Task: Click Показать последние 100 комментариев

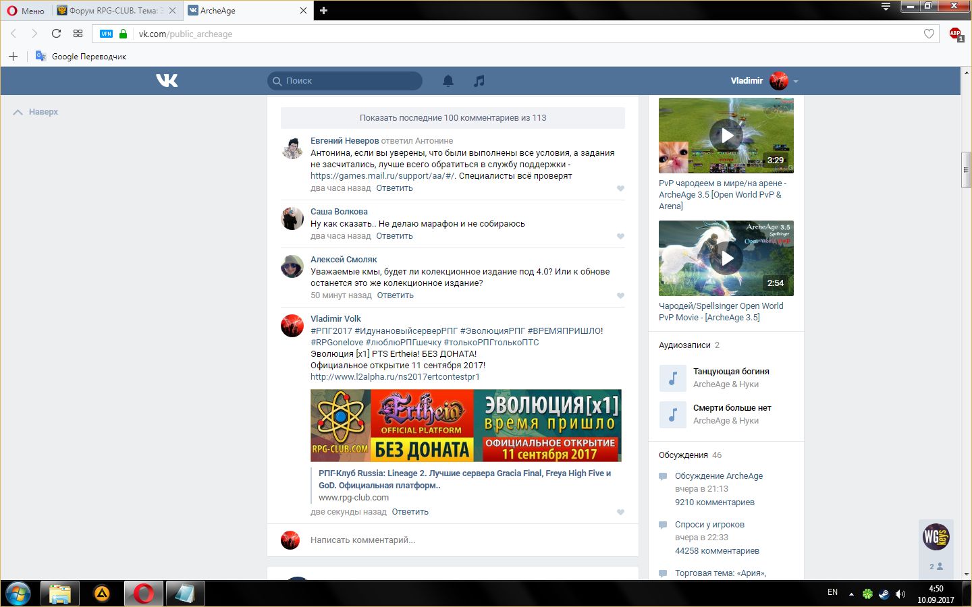Action: coord(453,117)
